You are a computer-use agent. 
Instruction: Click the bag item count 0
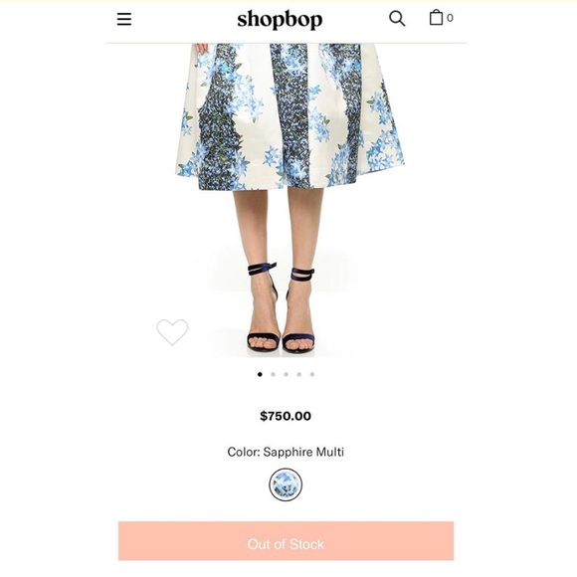click(x=450, y=18)
